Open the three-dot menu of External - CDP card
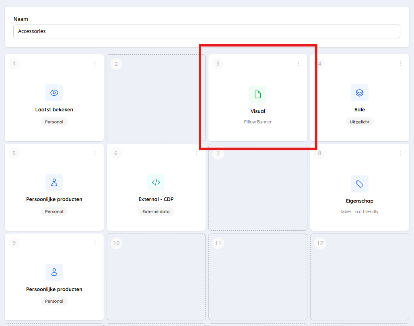The image size is (414, 326). click(x=197, y=153)
